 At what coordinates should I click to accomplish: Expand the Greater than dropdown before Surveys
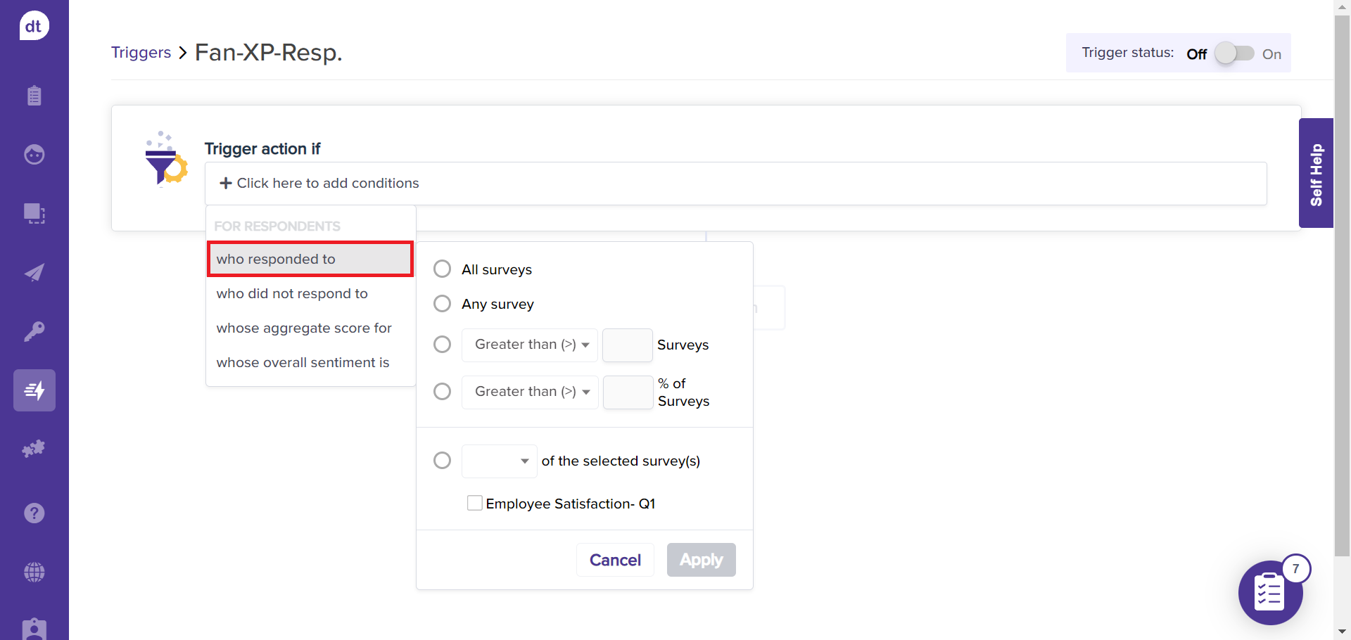click(530, 345)
